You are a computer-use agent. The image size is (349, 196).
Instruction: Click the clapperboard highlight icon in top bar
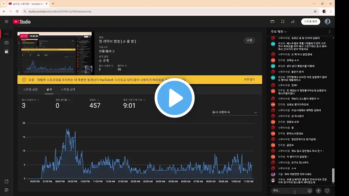[272, 22]
